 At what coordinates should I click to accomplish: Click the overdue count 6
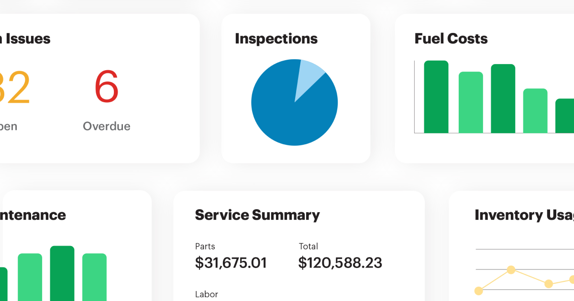point(106,87)
